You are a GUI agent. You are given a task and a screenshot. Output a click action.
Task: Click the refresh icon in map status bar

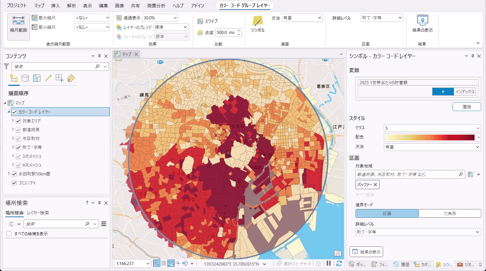[x=339, y=264]
